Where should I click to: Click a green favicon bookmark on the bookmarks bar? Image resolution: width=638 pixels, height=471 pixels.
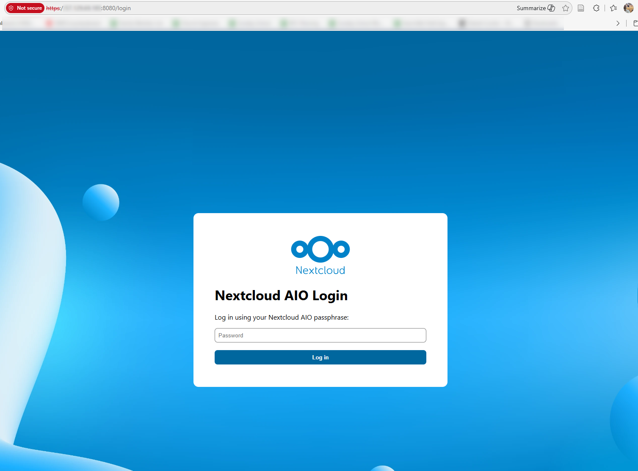(135, 23)
